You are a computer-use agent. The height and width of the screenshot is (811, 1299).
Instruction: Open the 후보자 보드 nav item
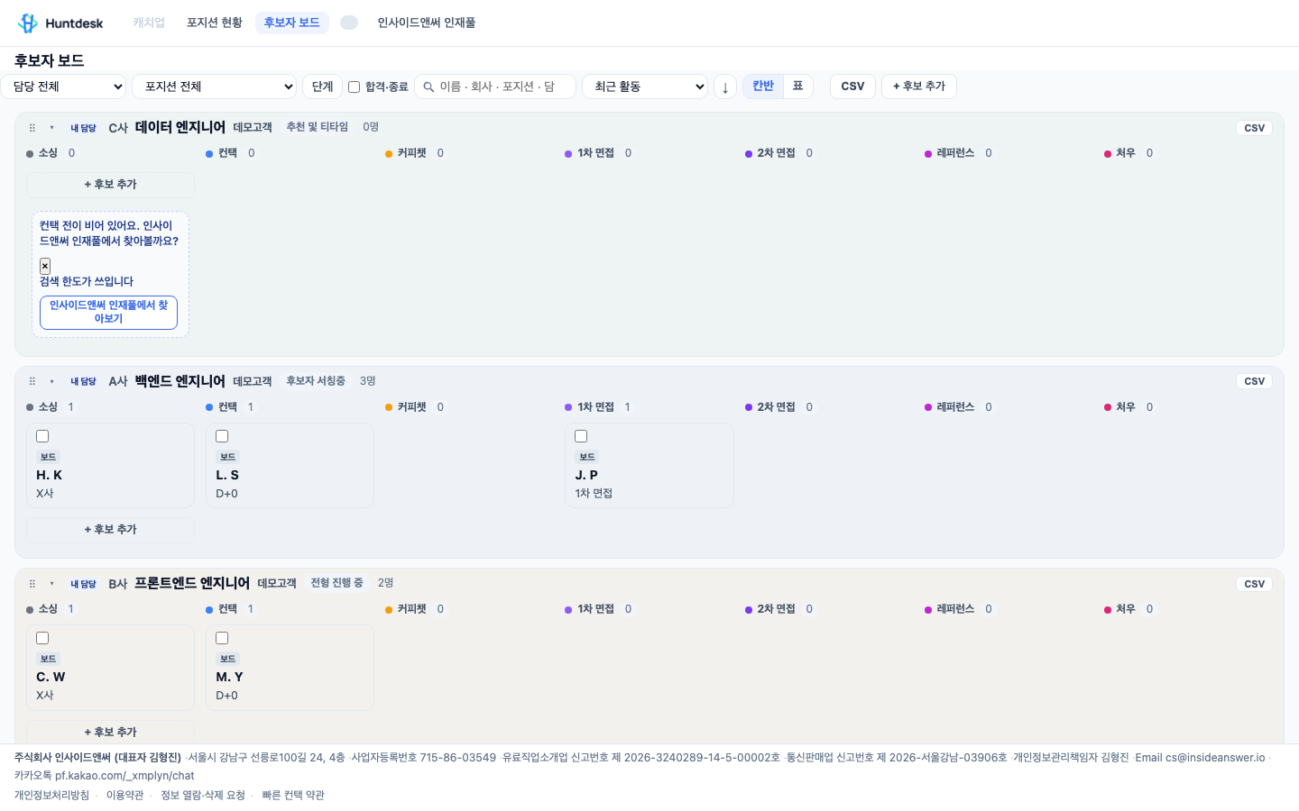[292, 23]
